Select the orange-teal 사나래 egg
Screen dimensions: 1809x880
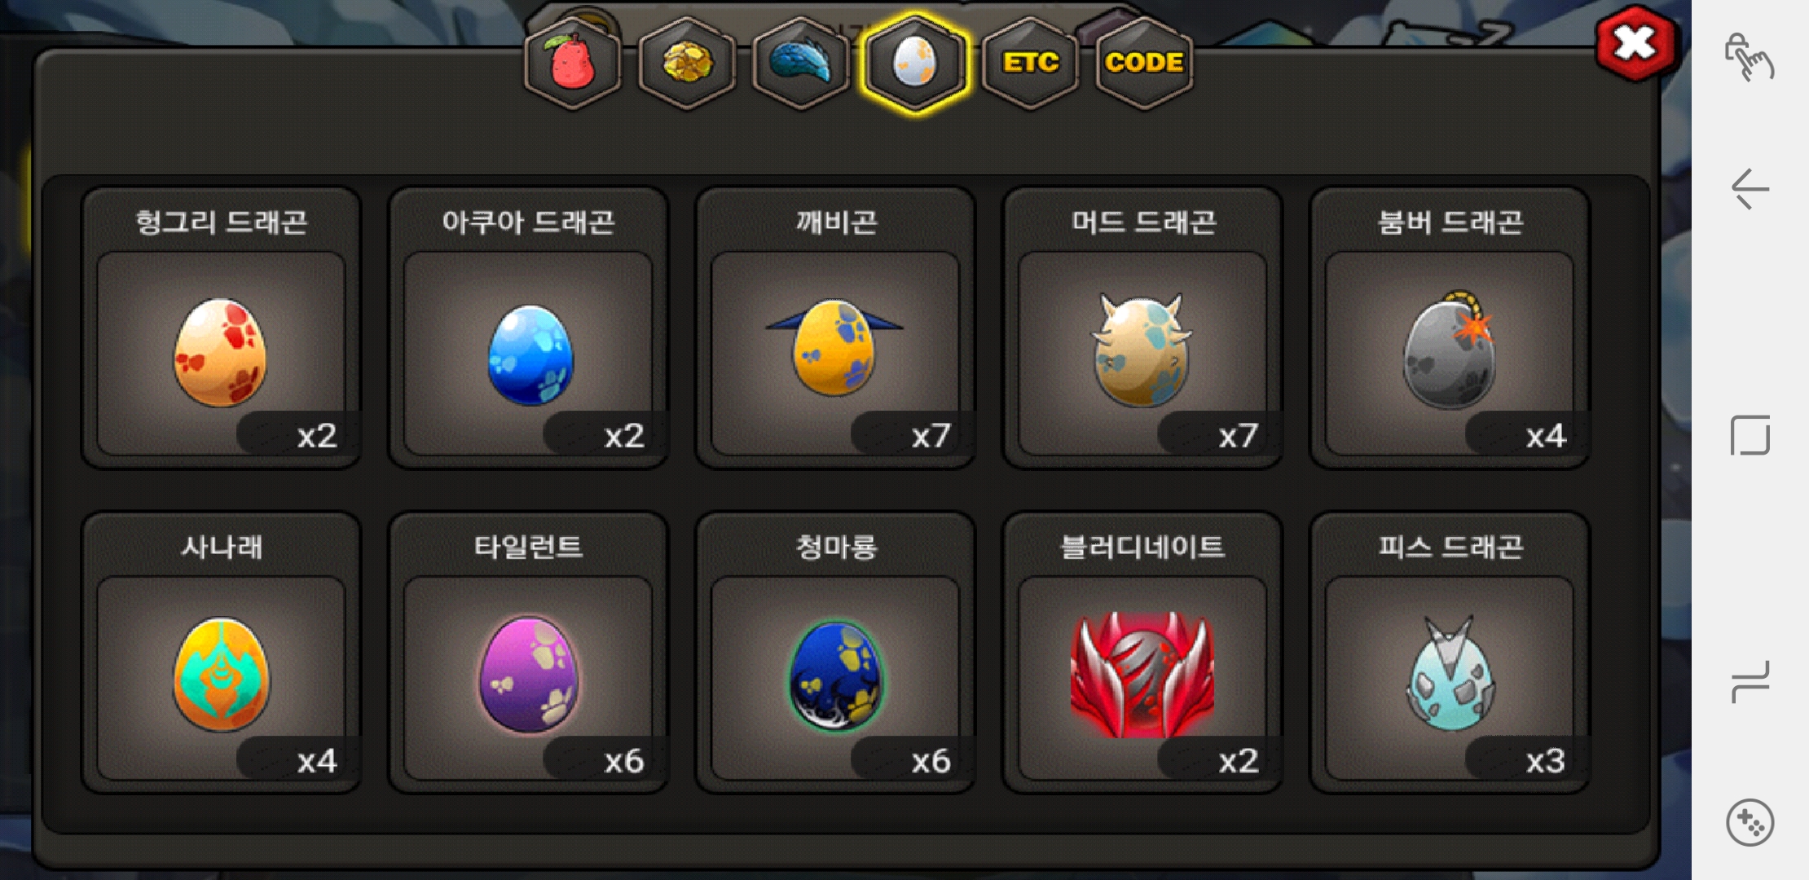[x=221, y=653]
